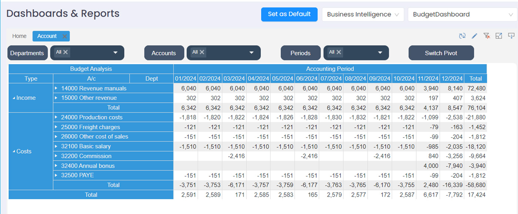518x214 pixels.
Task: Open the Periods filter dropdown arrow
Action: [x=380, y=53]
